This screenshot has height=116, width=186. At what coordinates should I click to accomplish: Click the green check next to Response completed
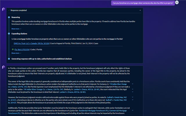tap(9, 10)
